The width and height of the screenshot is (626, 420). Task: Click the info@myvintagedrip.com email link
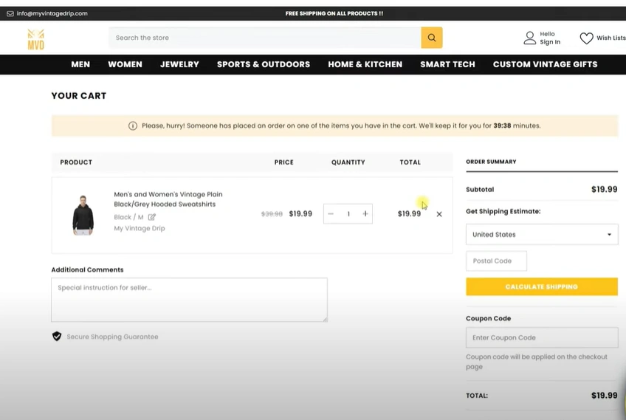point(52,13)
